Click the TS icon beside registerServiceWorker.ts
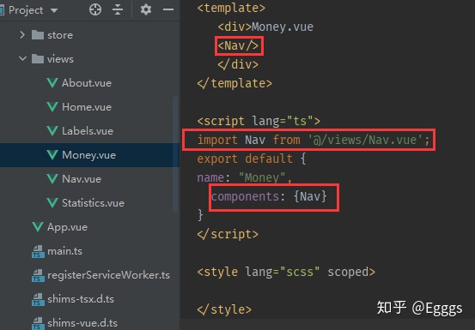This screenshot has height=330, width=475. (x=38, y=275)
